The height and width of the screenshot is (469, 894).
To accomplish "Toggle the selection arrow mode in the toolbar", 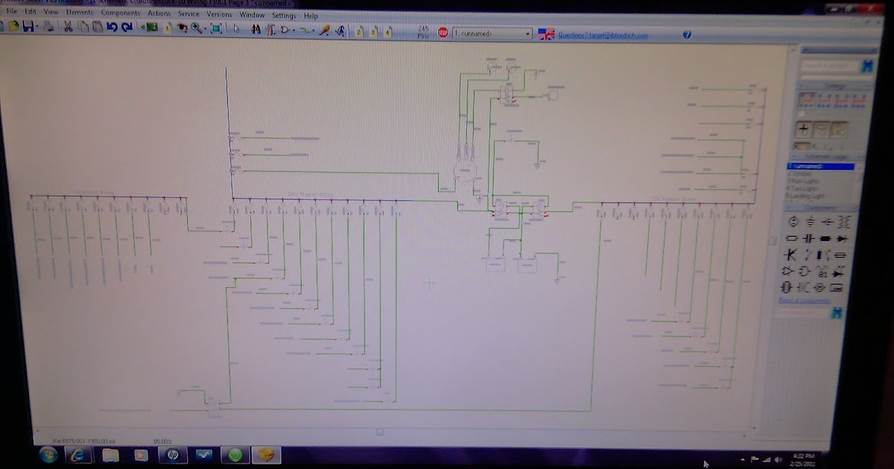I will coord(237,28).
